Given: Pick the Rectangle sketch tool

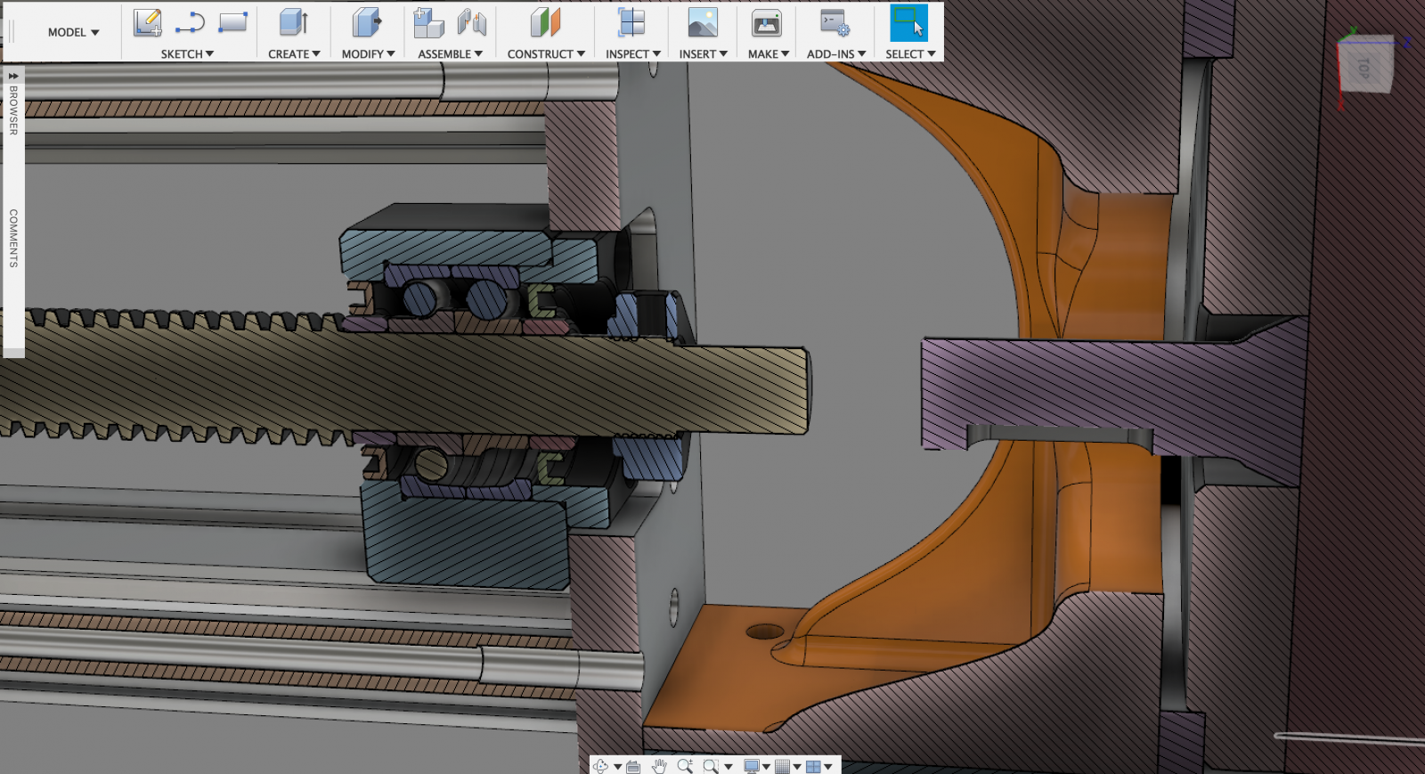Looking at the screenshot, I should (x=232, y=22).
